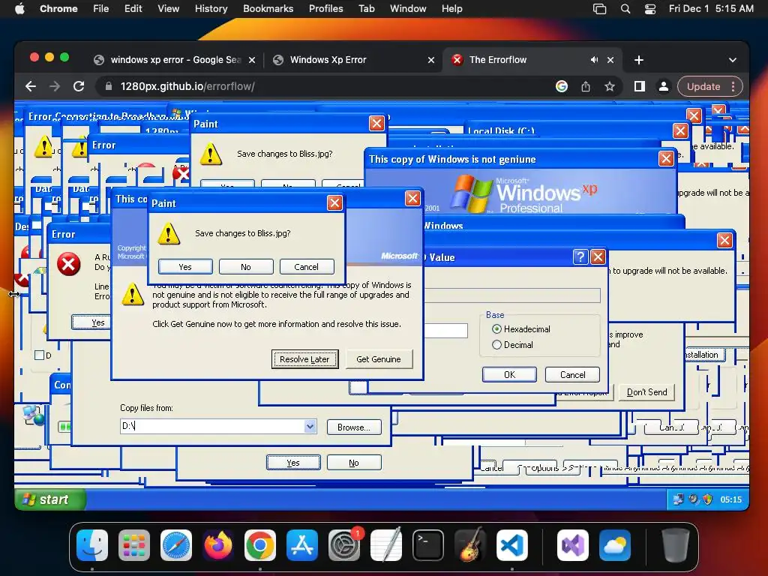Open the Bookmarks menu
Viewport: 768px width, 576px height.
(268, 9)
